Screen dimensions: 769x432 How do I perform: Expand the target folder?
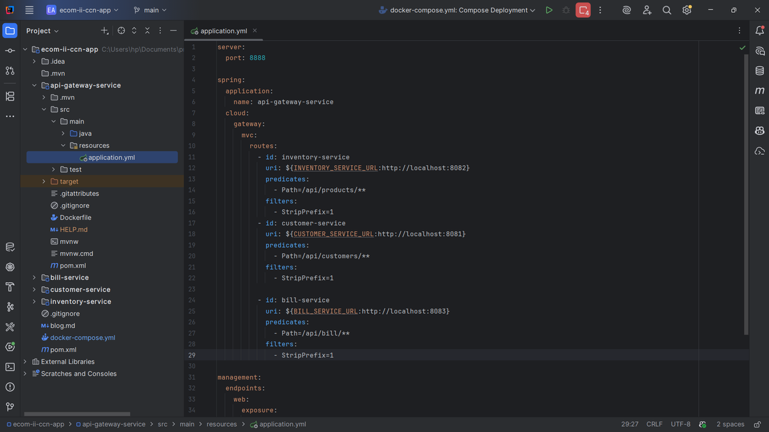click(44, 182)
